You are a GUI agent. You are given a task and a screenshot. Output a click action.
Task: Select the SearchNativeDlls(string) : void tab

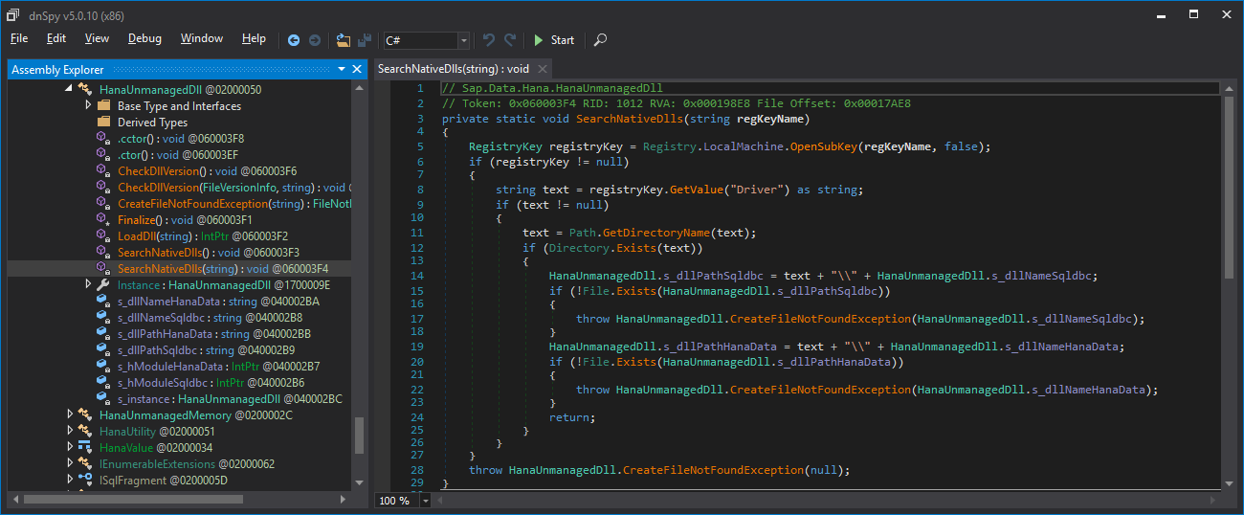pyautogui.click(x=454, y=69)
